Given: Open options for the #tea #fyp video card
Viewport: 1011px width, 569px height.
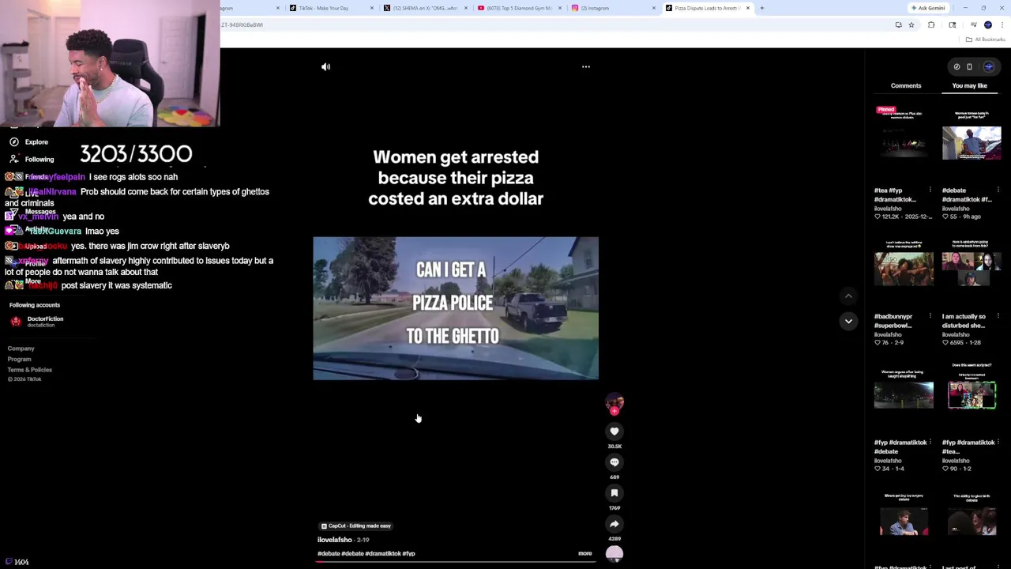Looking at the screenshot, I should (x=930, y=190).
